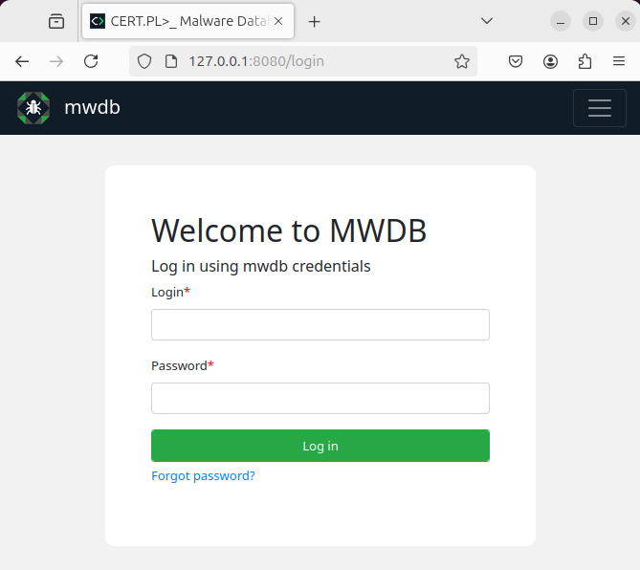Image resolution: width=640 pixels, height=570 pixels.
Task: Open the extensions puzzle icon
Action: [585, 61]
